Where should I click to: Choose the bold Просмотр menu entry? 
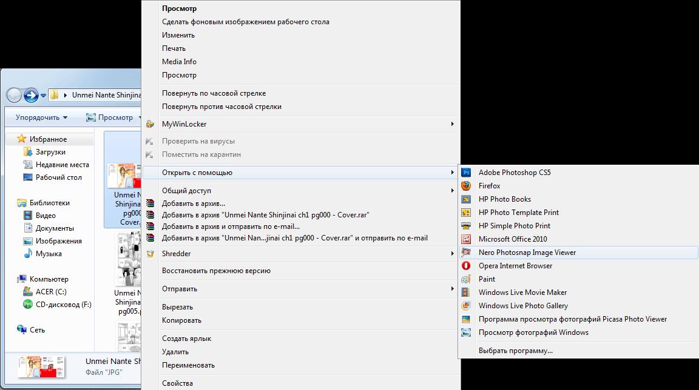coord(301,8)
